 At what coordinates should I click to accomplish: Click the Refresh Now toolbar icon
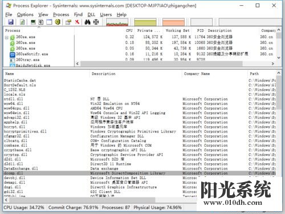pyautogui.click(x=22, y=22)
